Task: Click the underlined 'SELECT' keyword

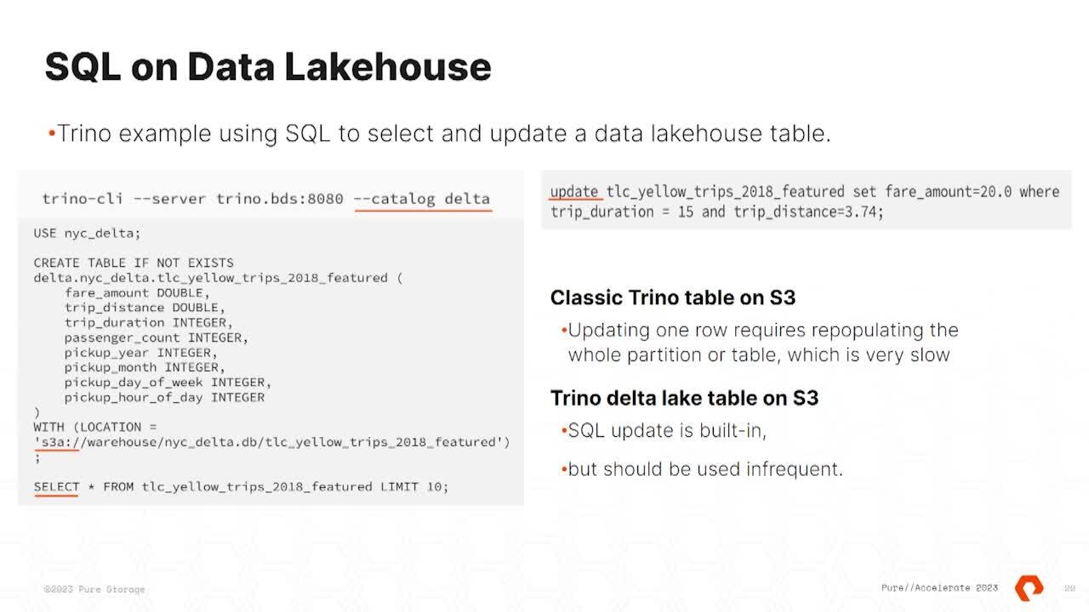Action: coord(56,486)
